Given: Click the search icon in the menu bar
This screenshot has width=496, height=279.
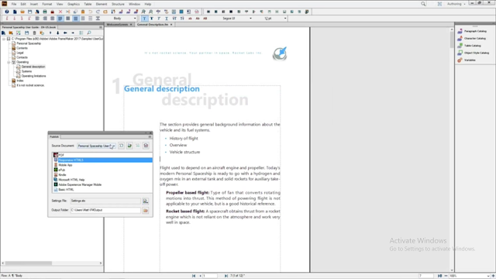Looking at the screenshot, I should (x=423, y=4).
